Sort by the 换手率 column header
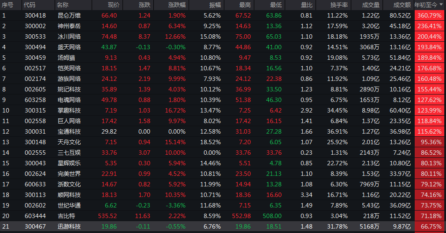The height and width of the screenshot is (233, 446). click(339, 5)
